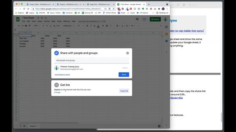Click Send feedback to Google link

pos(62,74)
